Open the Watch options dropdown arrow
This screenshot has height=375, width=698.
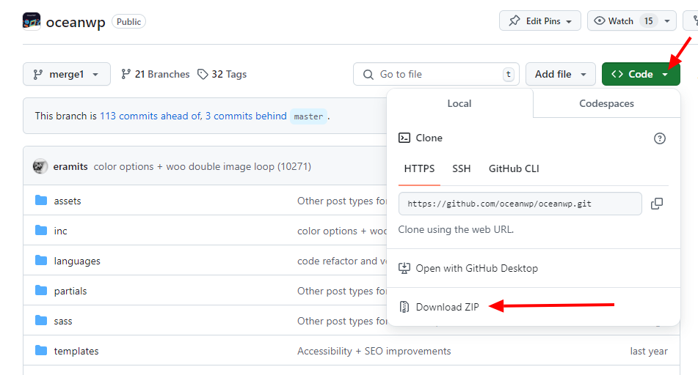click(667, 21)
